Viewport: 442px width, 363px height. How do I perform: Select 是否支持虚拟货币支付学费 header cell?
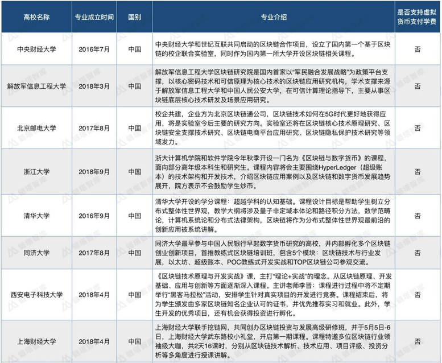418,17
